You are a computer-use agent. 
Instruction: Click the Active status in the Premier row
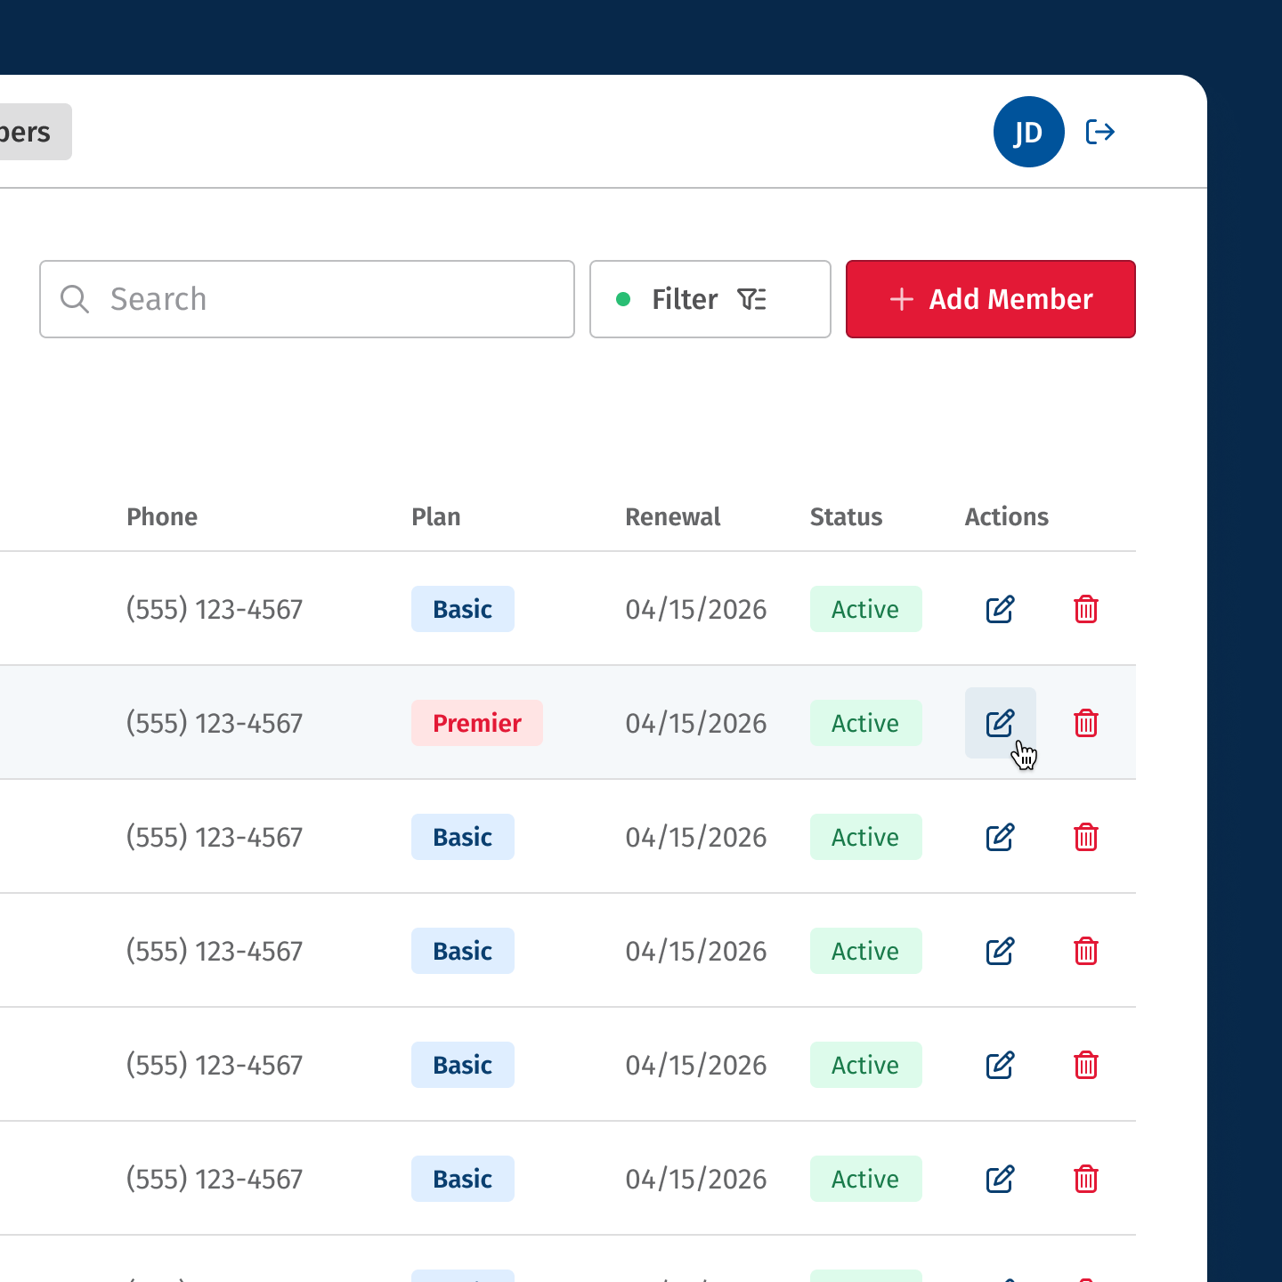pyautogui.click(x=865, y=723)
